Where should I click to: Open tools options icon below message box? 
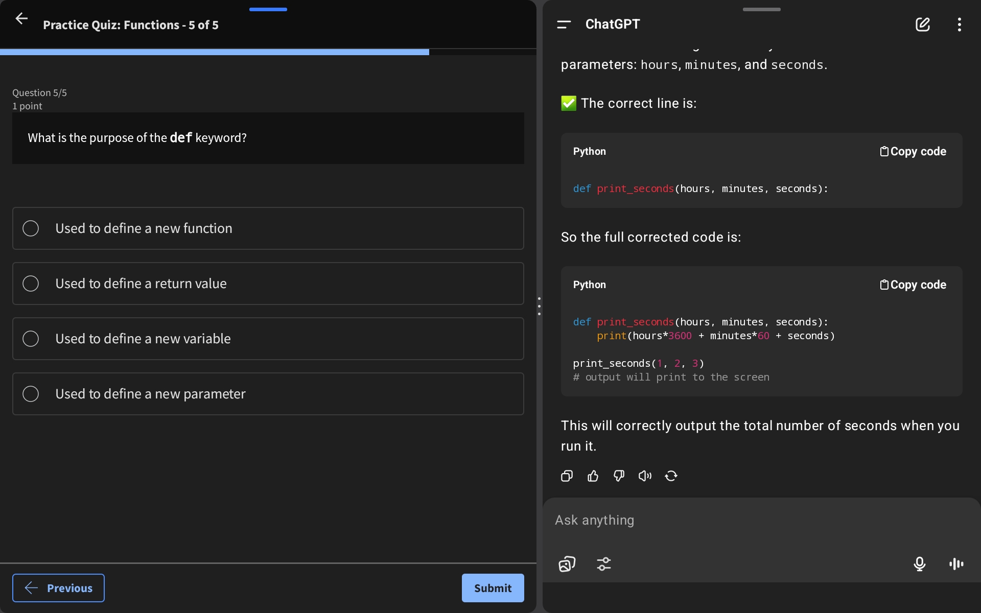(603, 564)
